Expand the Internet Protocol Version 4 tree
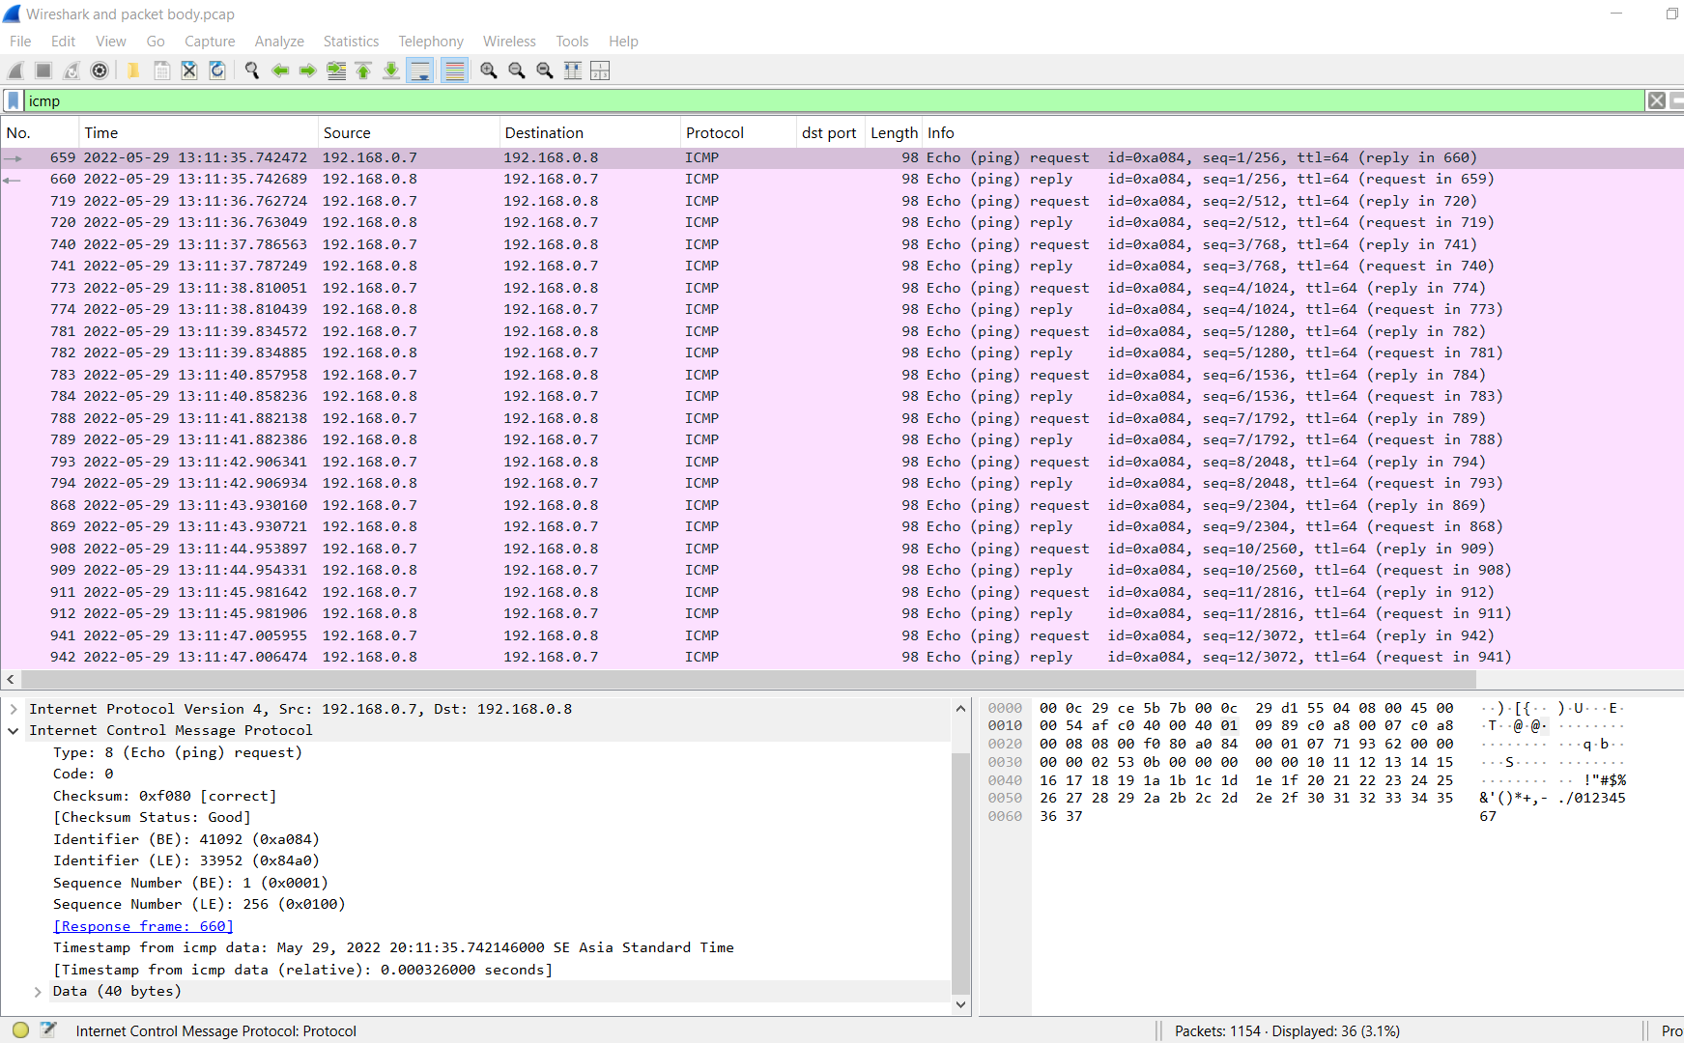Screen dimensions: 1684x1043 14,709
